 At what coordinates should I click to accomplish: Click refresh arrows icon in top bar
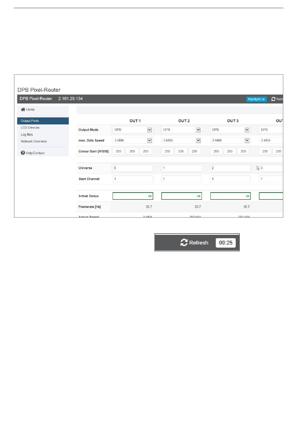point(273,99)
